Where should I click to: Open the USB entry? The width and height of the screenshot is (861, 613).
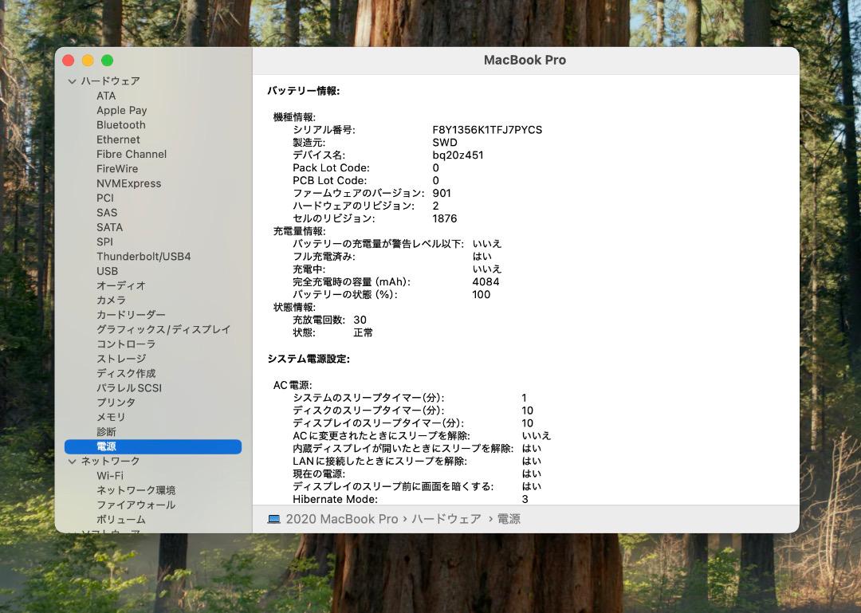(x=107, y=271)
